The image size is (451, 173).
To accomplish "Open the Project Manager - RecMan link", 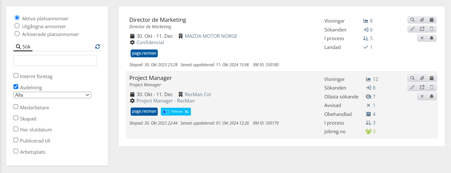I will pos(165,101).
